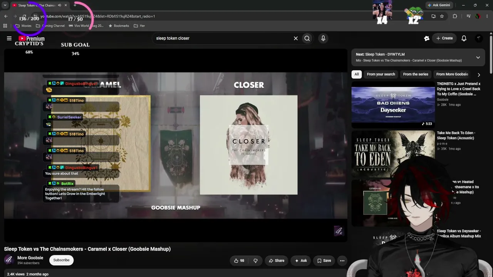Screen dimensions: 493x277
Task: Open a new browser tab
Action: tap(75, 5)
